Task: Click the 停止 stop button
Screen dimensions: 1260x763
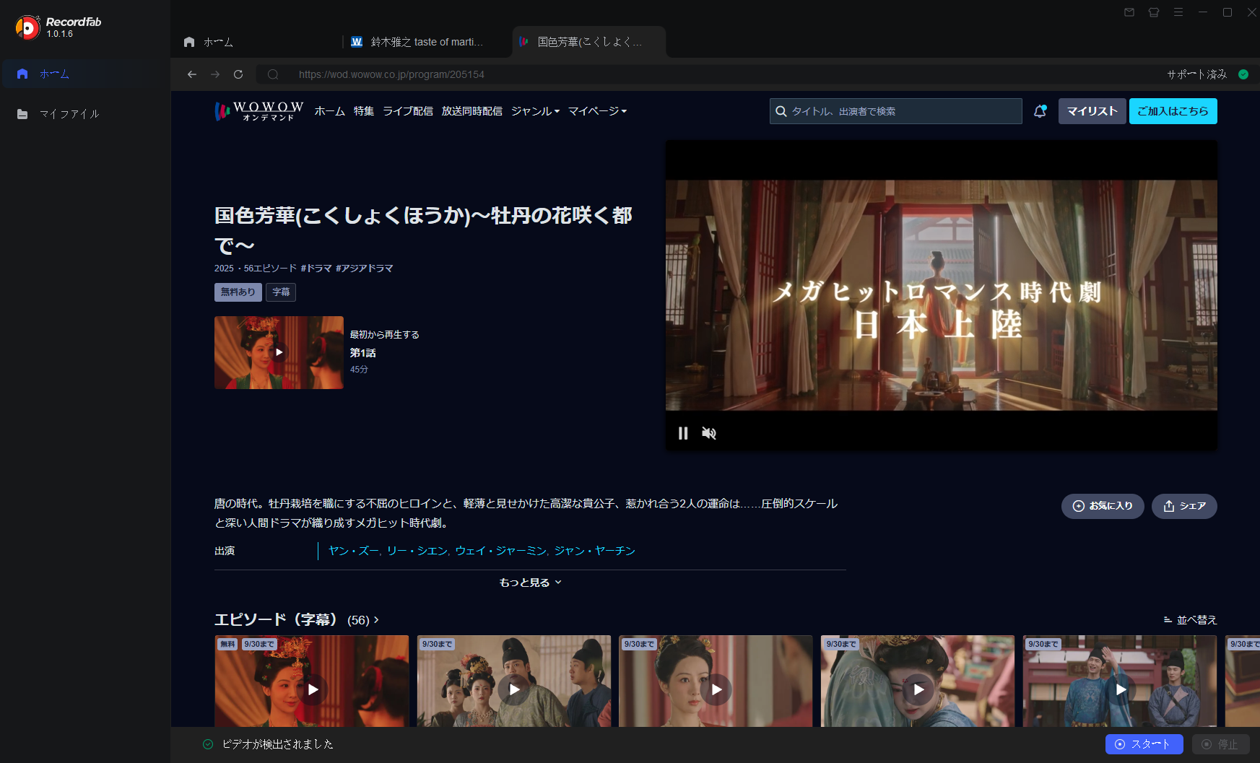Action: click(1221, 744)
